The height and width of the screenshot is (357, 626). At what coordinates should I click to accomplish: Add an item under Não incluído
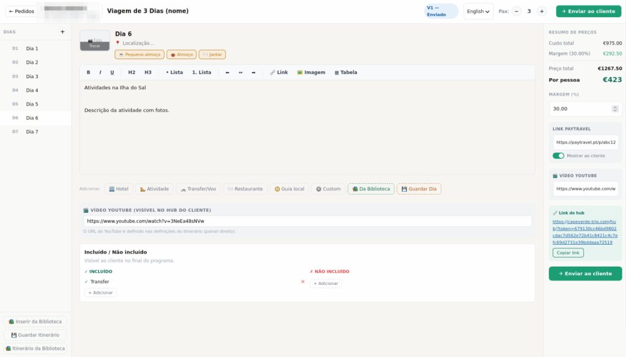pos(326,284)
